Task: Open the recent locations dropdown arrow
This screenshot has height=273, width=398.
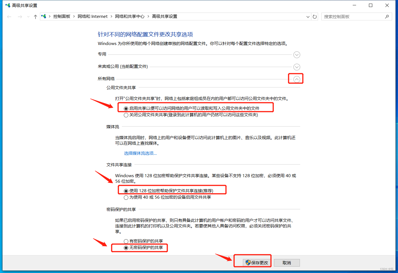Action: (x=28, y=17)
